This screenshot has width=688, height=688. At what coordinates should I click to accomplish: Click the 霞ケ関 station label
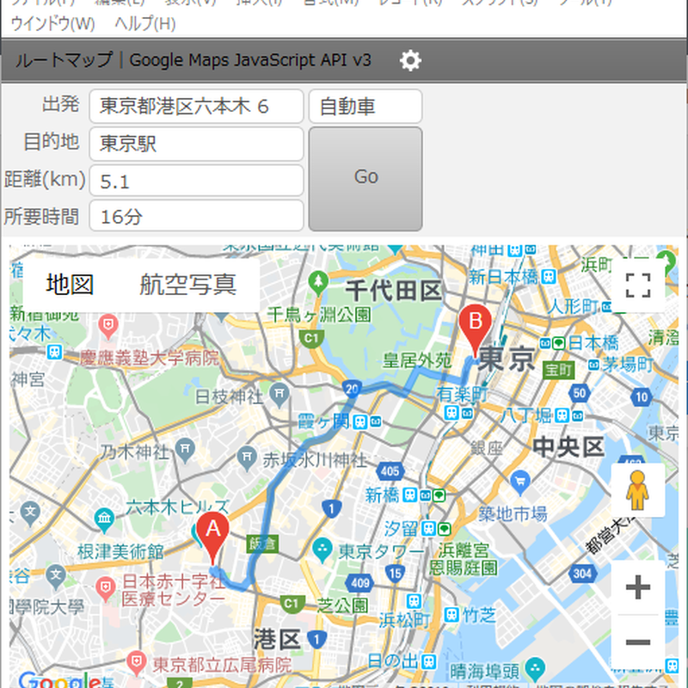(323, 422)
